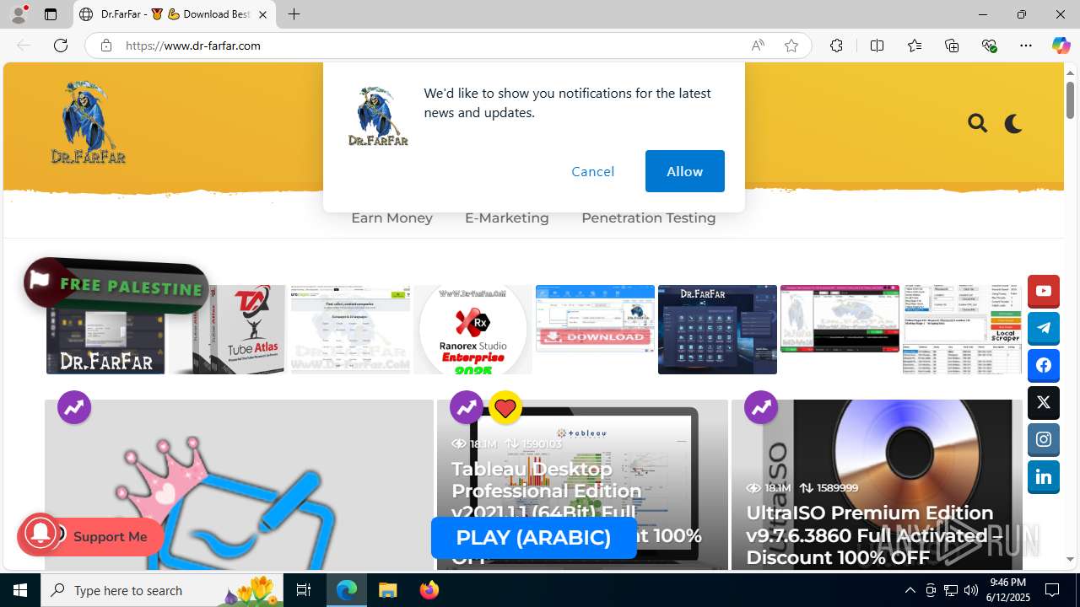The image size is (1080, 607).
Task: Open Browser essentials icon
Action: (x=989, y=46)
